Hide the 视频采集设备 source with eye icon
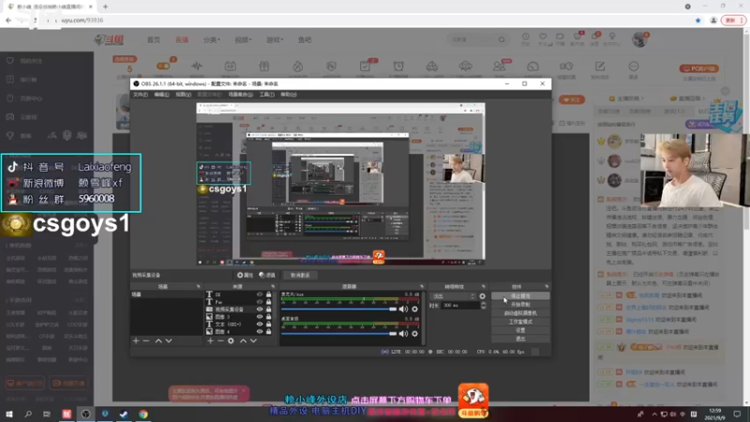 click(260, 309)
